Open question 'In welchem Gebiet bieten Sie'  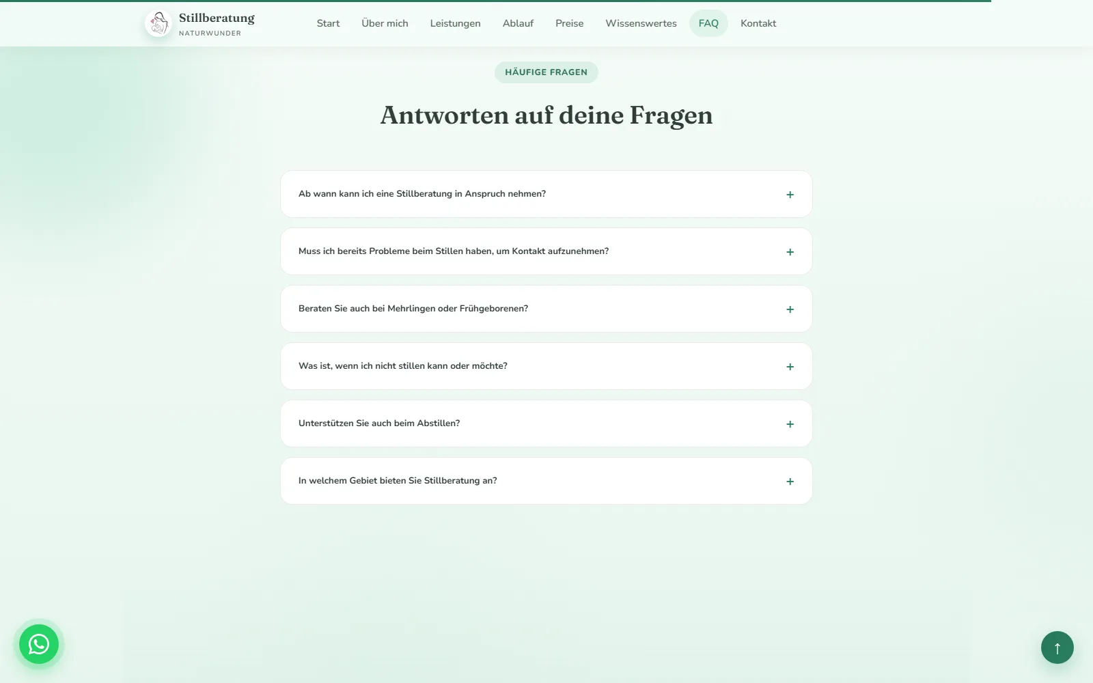[x=546, y=481]
